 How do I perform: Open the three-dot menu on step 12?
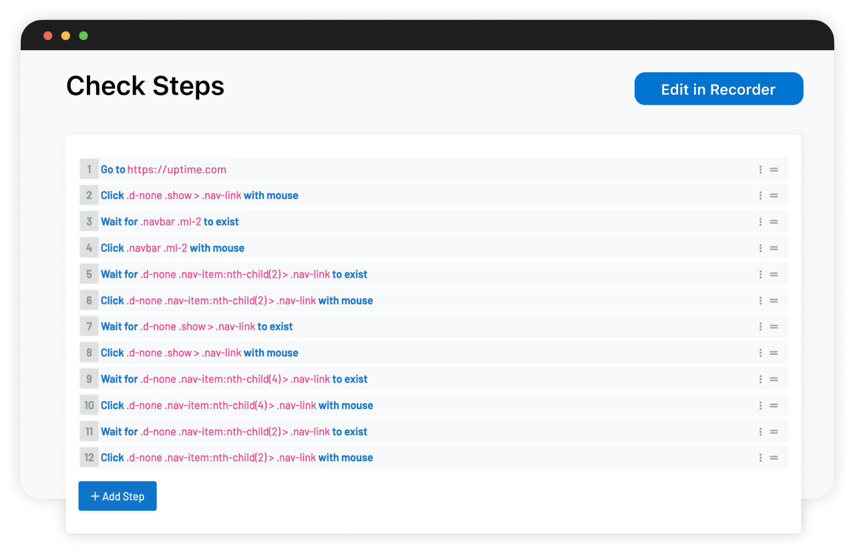760,458
